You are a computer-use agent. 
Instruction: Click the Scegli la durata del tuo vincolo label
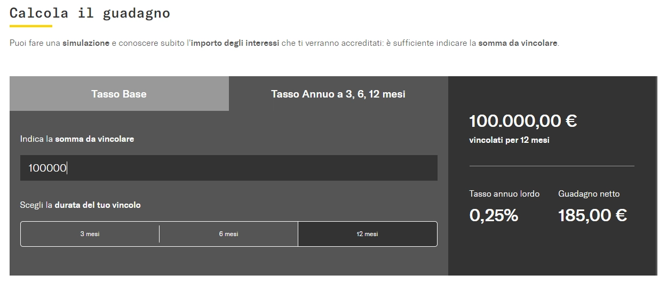point(81,205)
